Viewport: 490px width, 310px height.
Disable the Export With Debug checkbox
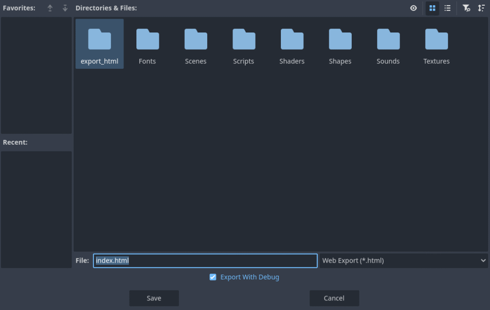[213, 277]
